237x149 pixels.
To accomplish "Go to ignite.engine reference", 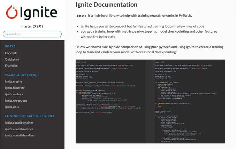I will coord(13,81).
